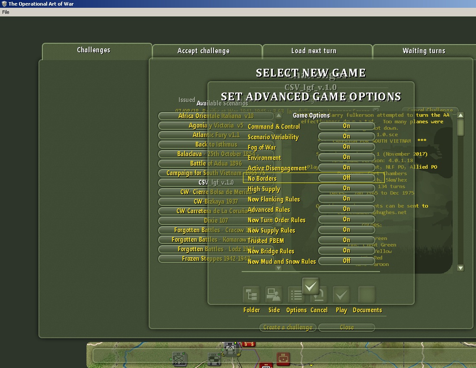Screen dimensions: 476x368
Task: Select the Battle of Adua 1896 scenario
Action: (x=216, y=163)
